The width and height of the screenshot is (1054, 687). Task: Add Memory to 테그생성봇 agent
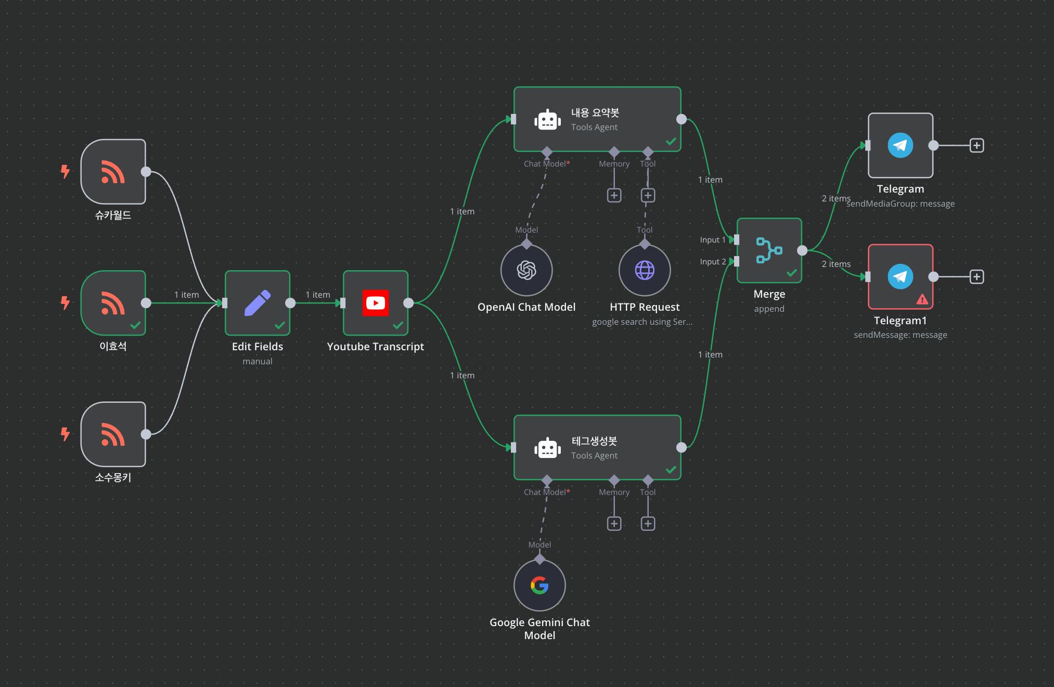[614, 524]
